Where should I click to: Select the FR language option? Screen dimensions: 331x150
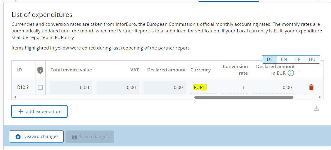click(x=298, y=59)
